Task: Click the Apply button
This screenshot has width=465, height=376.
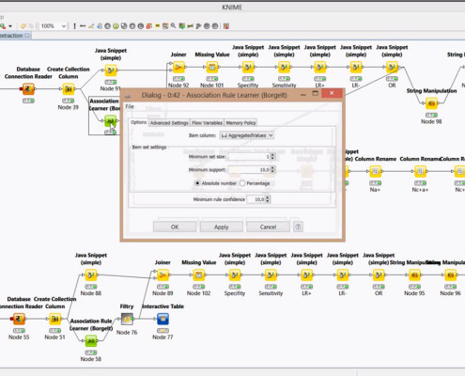Action: click(222, 227)
